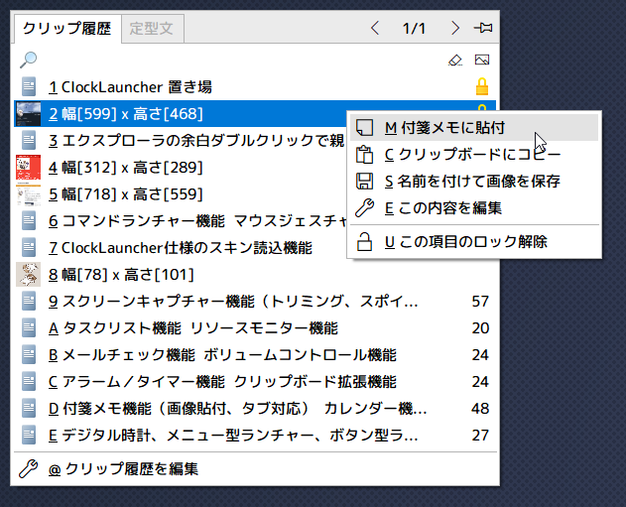Image resolution: width=626 pixels, height=507 pixels.
Task: Select item 2 幅[599] x 高さ[468]
Action: 181,114
